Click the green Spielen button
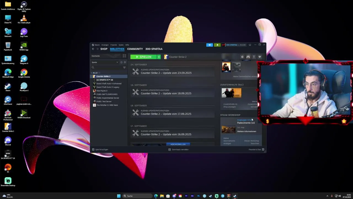The image size is (353, 199). click(x=143, y=57)
